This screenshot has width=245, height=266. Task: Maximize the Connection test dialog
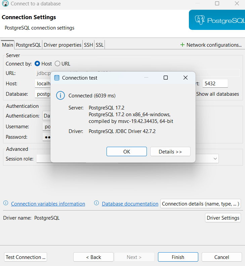166,78
